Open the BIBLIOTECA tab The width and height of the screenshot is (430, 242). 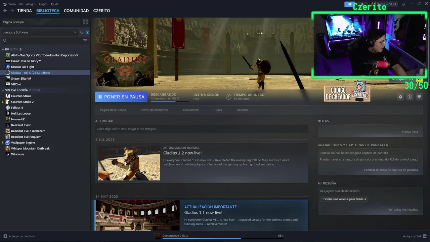point(48,11)
